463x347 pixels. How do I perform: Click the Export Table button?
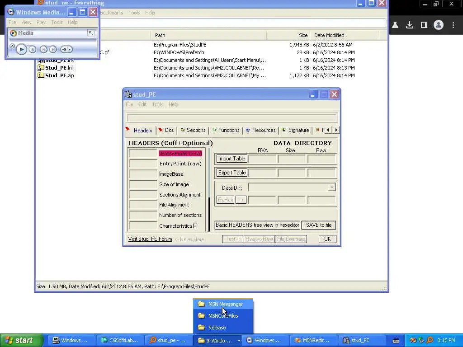232,173
